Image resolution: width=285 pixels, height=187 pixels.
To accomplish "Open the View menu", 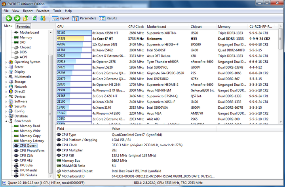I will pyautogui.click(x=15, y=11).
